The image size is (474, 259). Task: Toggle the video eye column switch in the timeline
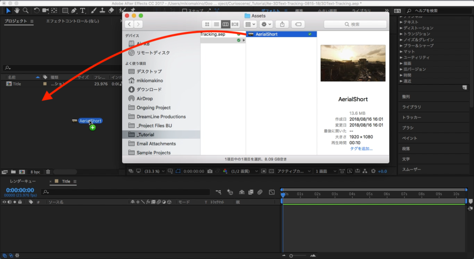[4, 202]
